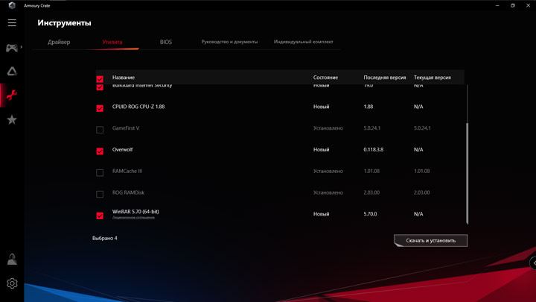
Task: Check the ROG RAMDisk checkbox
Action: click(100, 194)
